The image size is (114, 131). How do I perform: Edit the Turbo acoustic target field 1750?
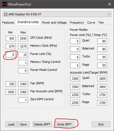pos(102,95)
